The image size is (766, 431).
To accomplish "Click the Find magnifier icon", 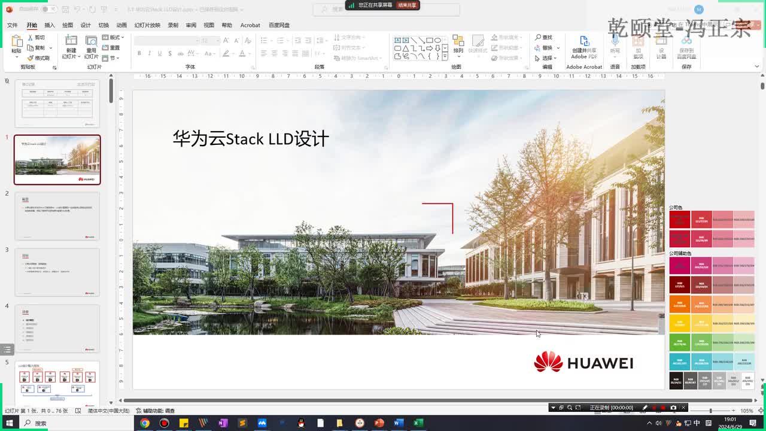I will [x=539, y=37].
